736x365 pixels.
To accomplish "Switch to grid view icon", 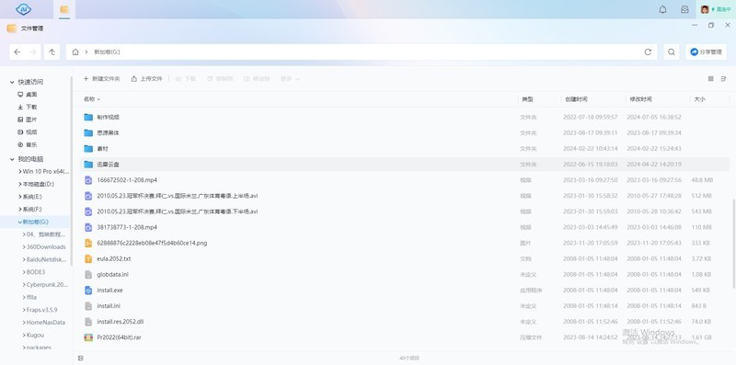I will click(x=710, y=79).
